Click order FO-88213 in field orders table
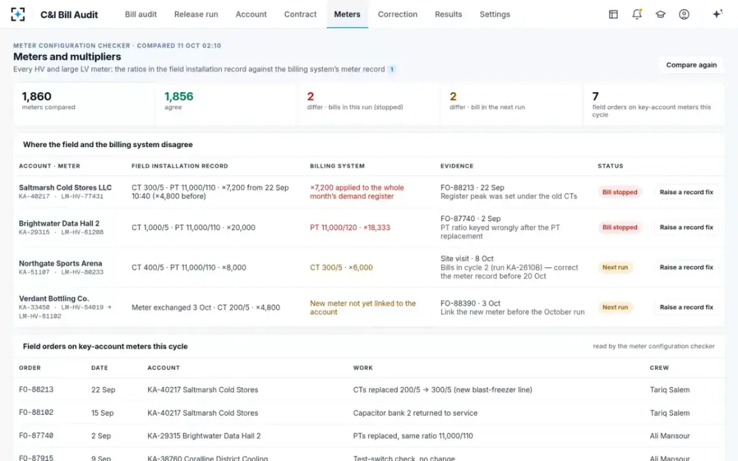This screenshot has width=738, height=461. [x=36, y=390]
